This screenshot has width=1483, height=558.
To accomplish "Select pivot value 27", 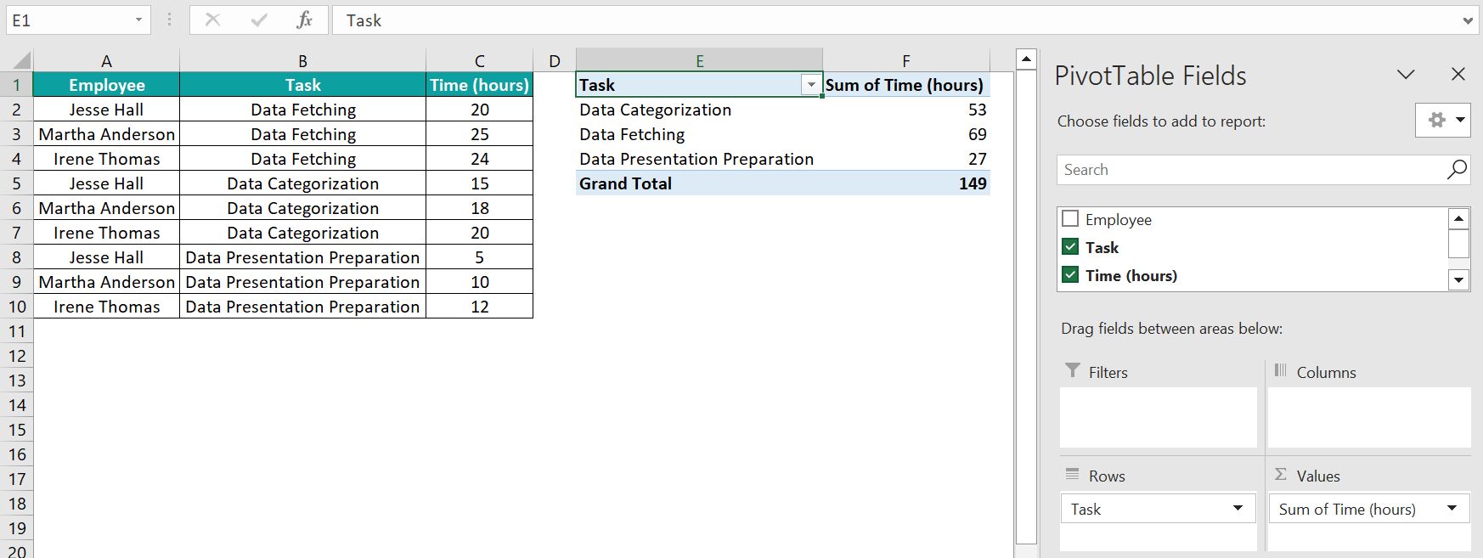I will click(906, 159).
